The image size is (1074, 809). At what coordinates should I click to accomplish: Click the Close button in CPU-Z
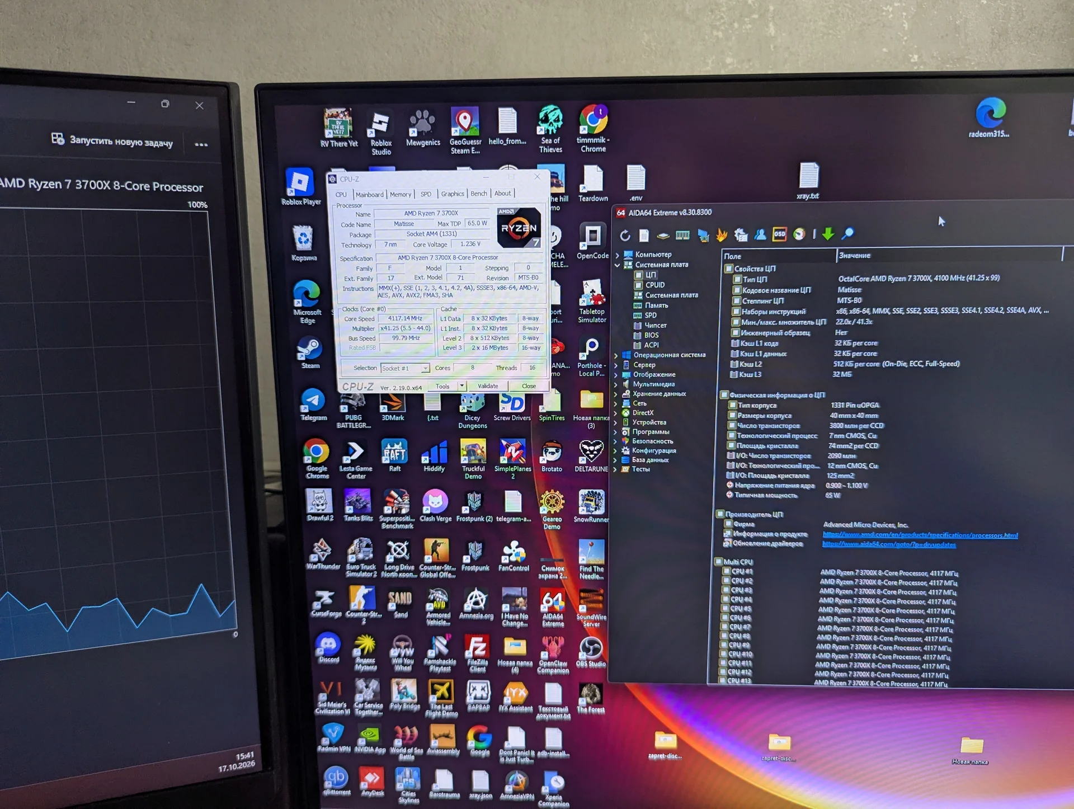point(529,386)
